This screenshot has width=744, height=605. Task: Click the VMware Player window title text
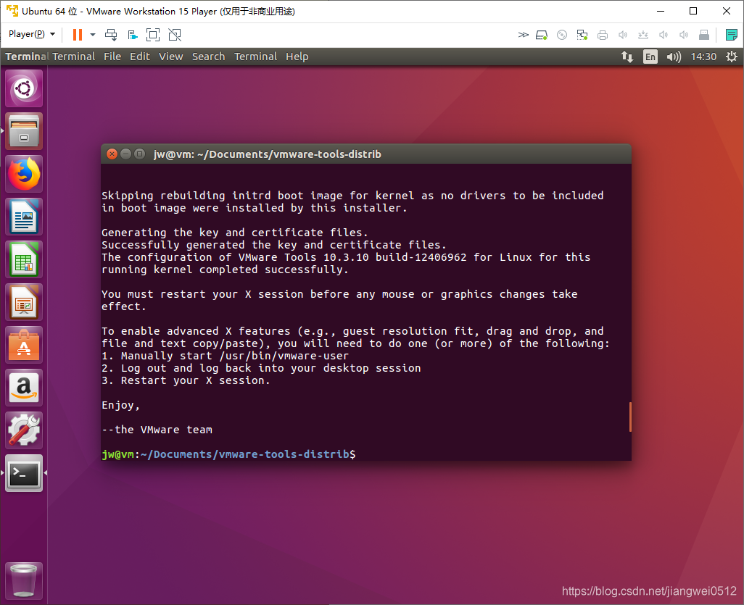tap(159, 11)
